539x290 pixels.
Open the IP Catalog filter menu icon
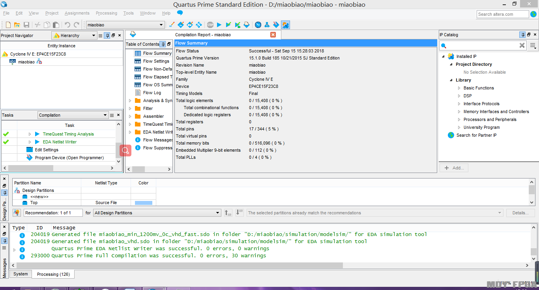pos(533,46)
